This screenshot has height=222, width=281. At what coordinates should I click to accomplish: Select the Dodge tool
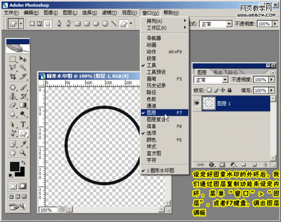click(x=23, y=114)
